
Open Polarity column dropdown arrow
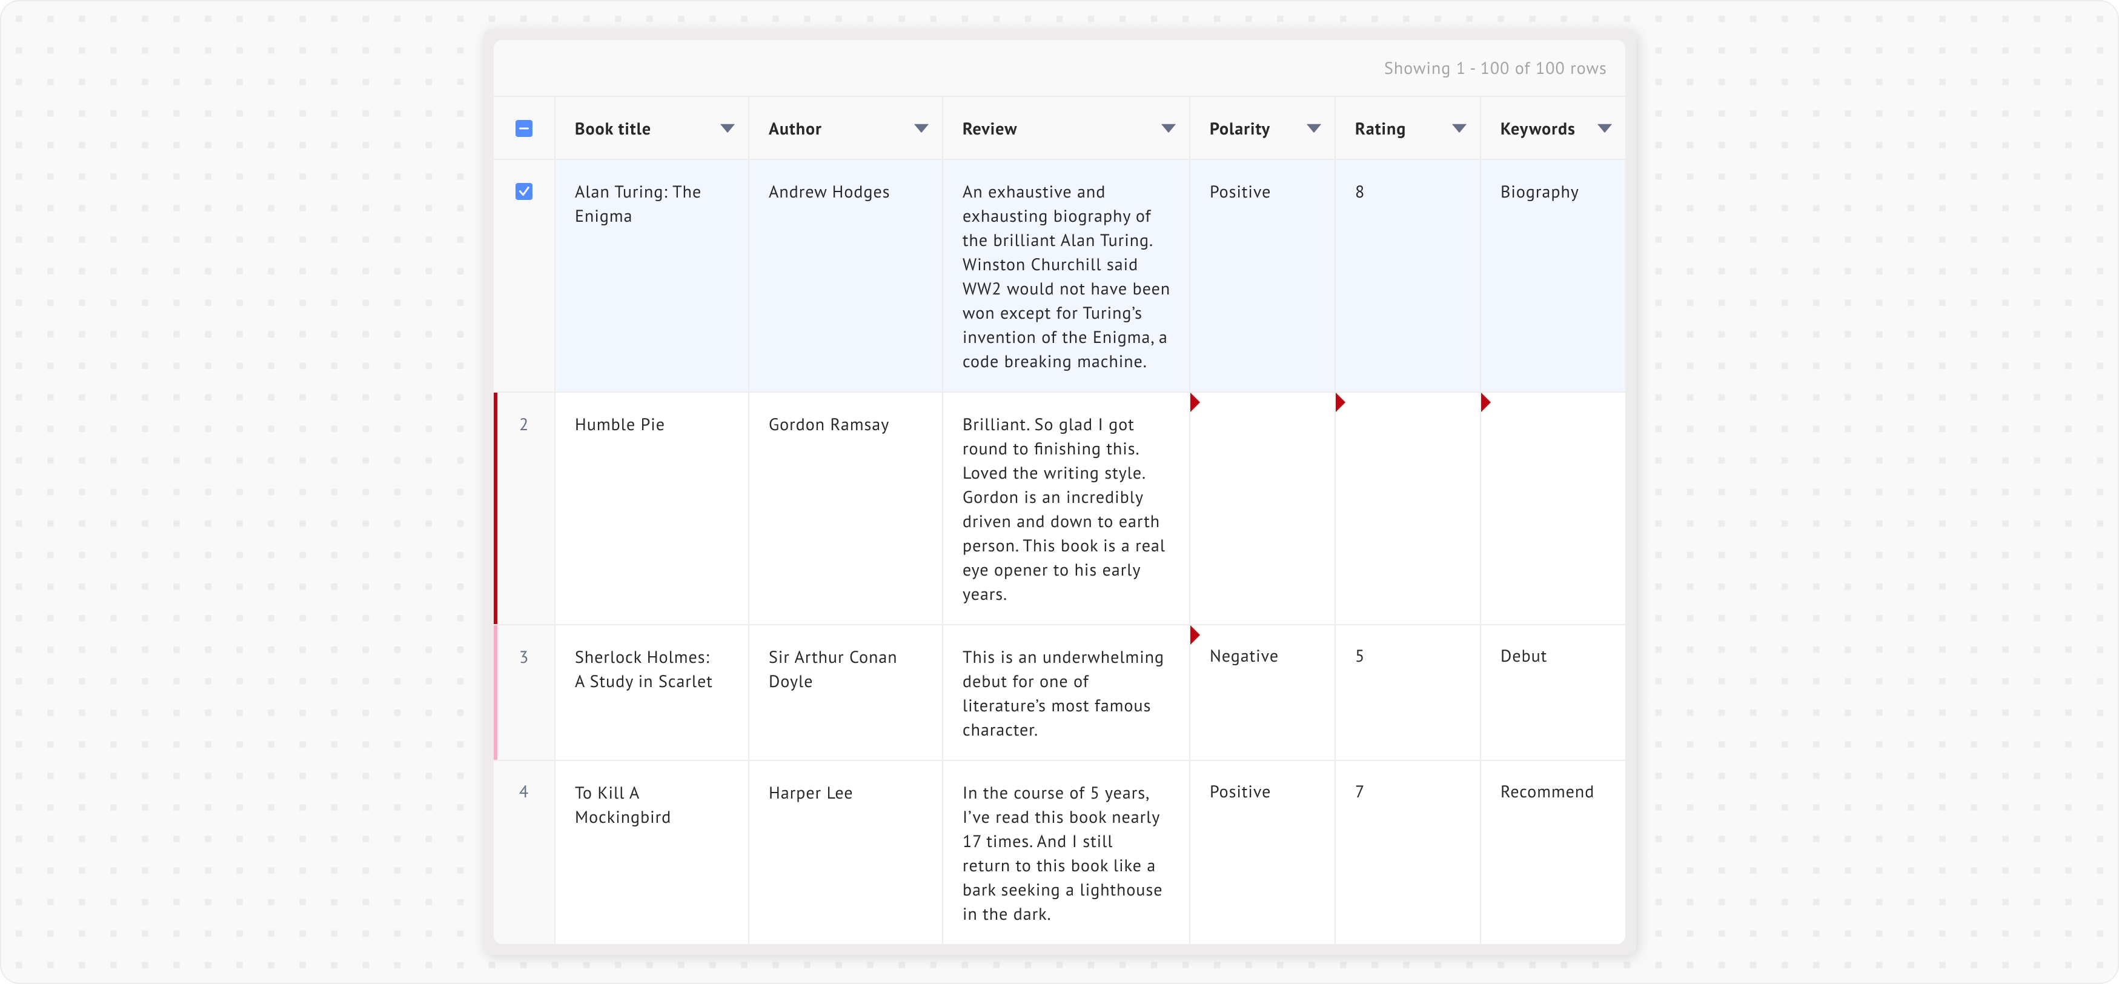(1314, 128)
